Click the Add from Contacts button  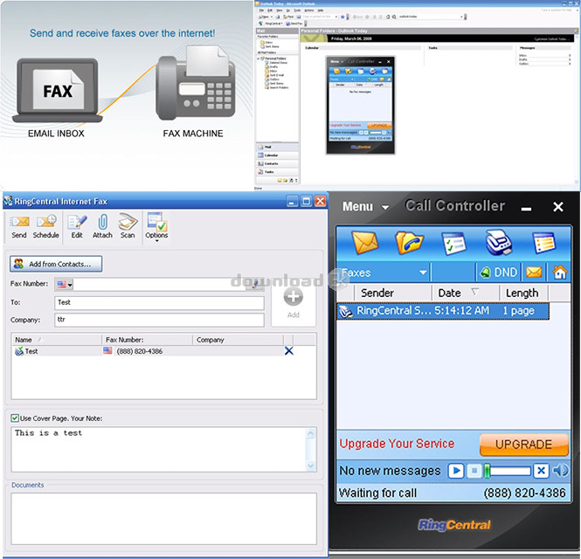point(57,263)
